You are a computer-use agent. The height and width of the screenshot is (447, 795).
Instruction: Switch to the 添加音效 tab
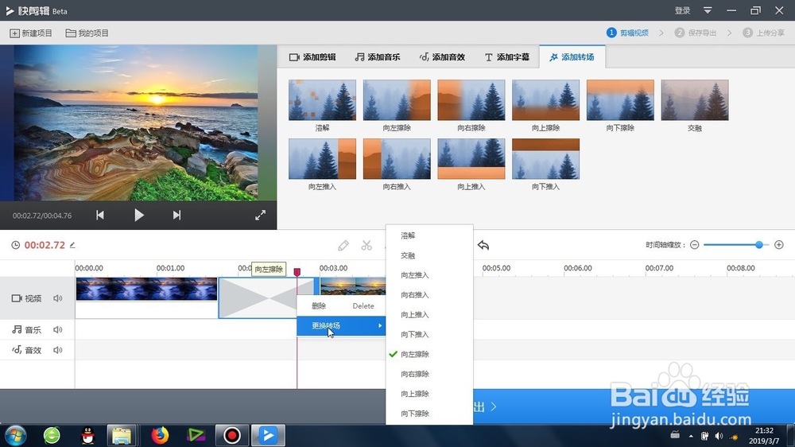(442, 56)
